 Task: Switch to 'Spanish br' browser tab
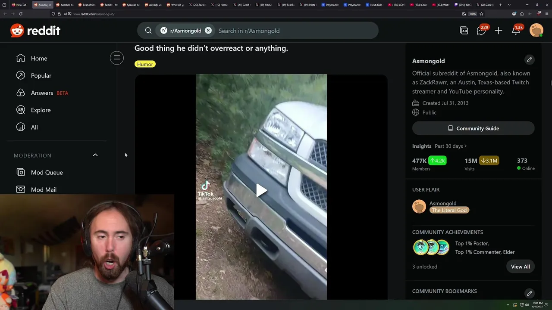[x=131, y=5]
